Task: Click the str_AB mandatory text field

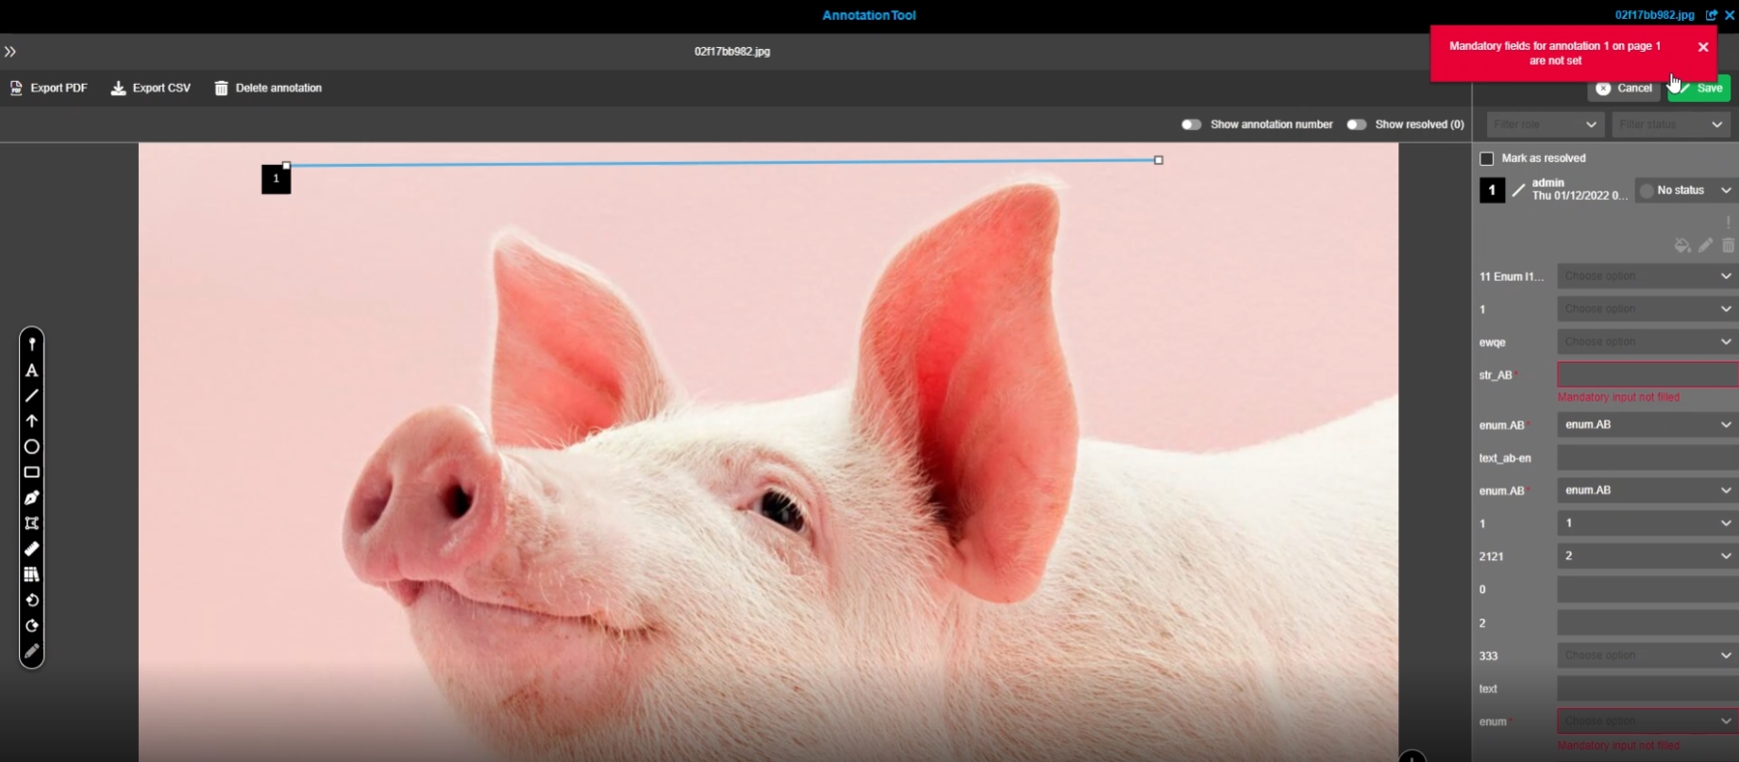Action: coord(1647,374)
